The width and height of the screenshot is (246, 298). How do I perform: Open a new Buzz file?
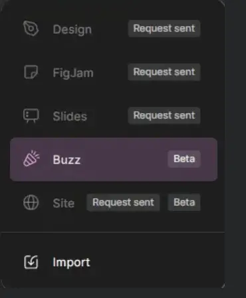click(114, 160)
